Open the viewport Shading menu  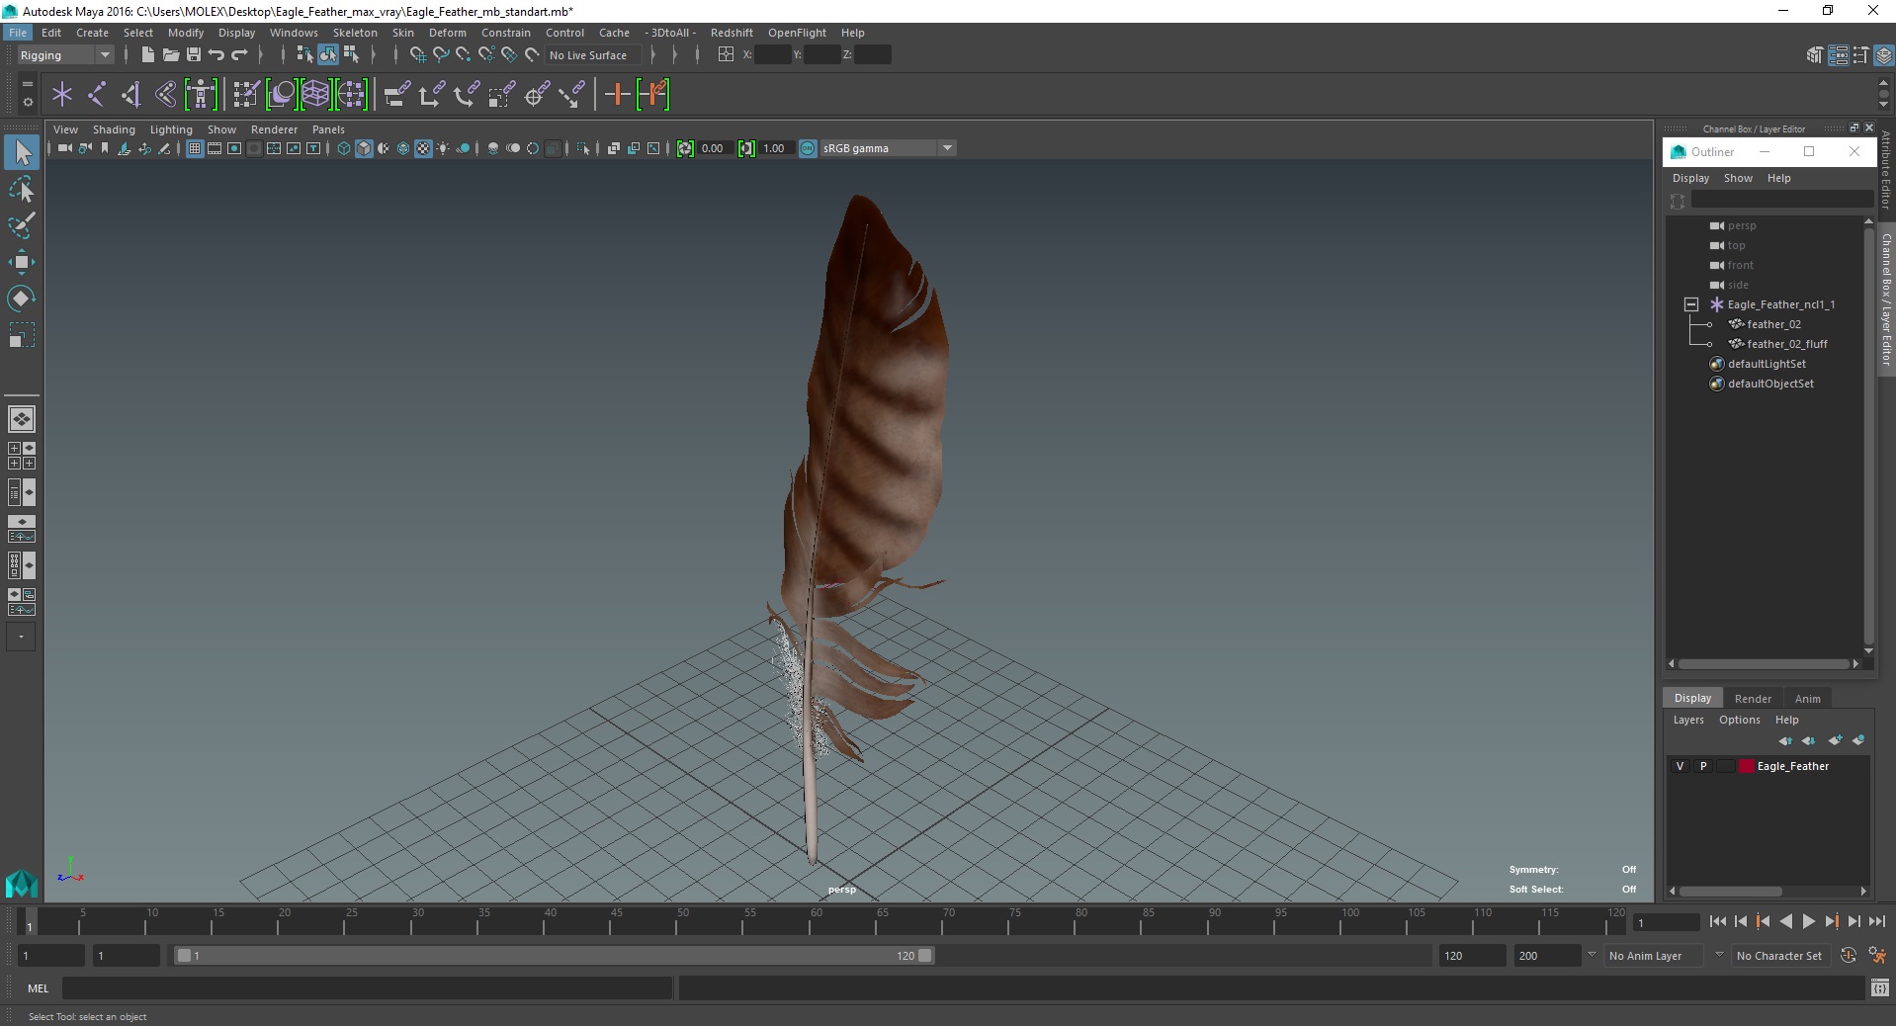click(x=114, y=129)
